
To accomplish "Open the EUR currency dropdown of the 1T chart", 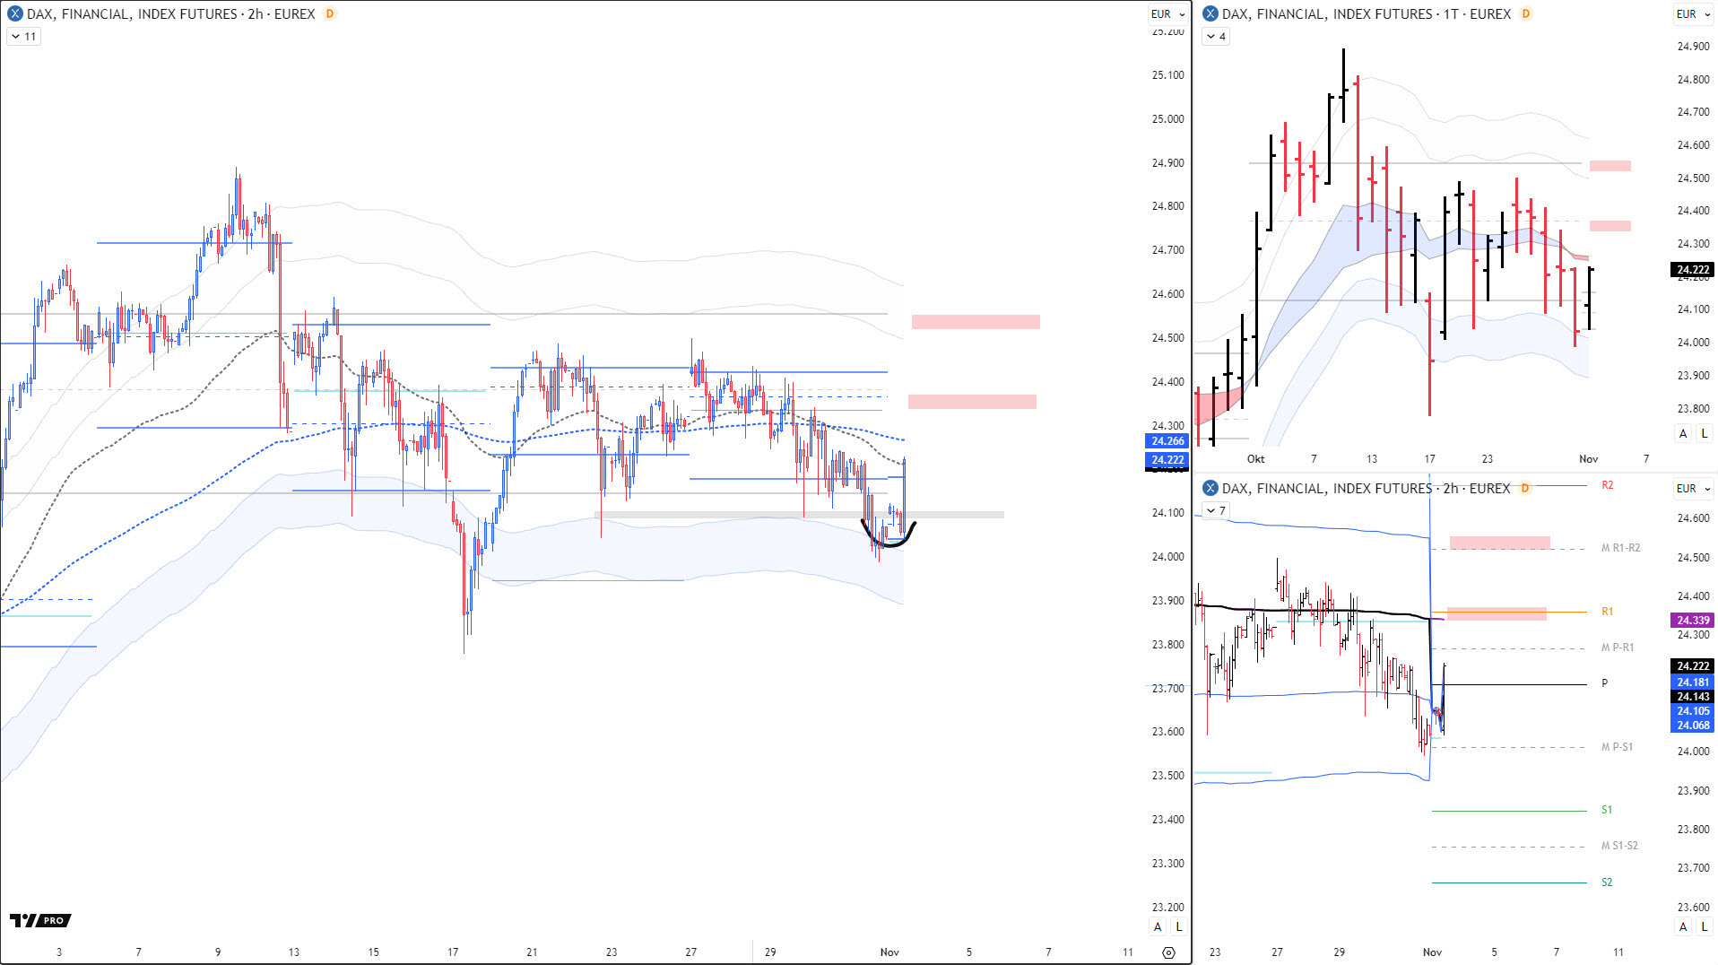I will coord(1694,14).
